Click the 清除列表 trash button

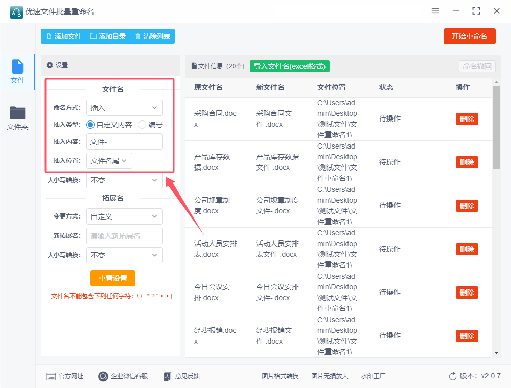152,36
